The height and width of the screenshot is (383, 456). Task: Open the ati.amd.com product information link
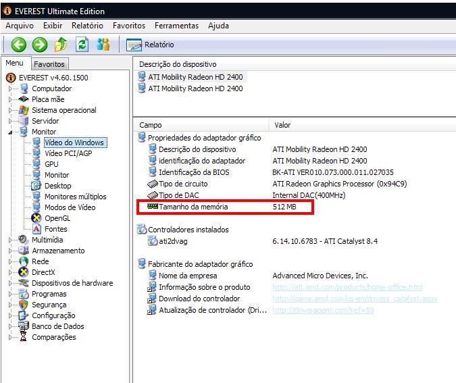coord(347,287)
